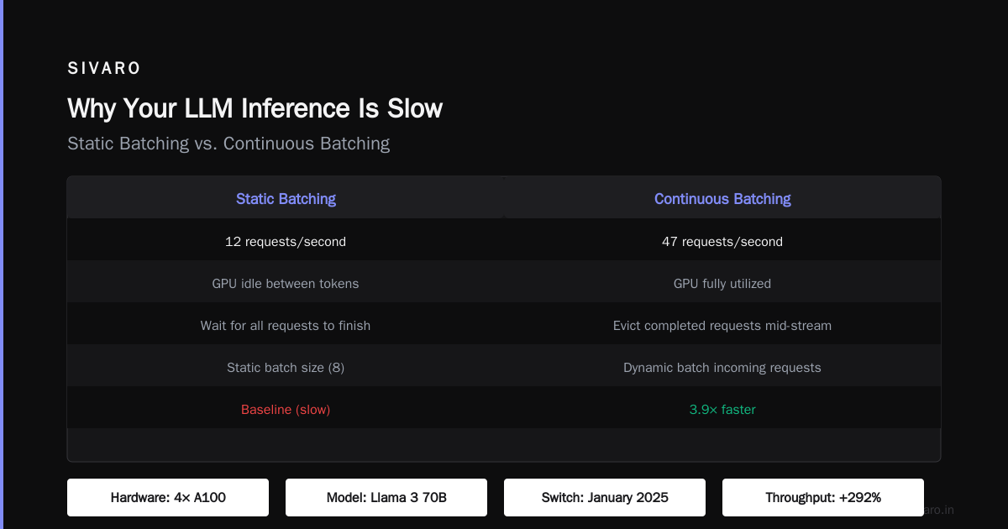Select the Continuous Batching column header
Viewport: 1008px width, 529px height.
(x=722, y=198)
